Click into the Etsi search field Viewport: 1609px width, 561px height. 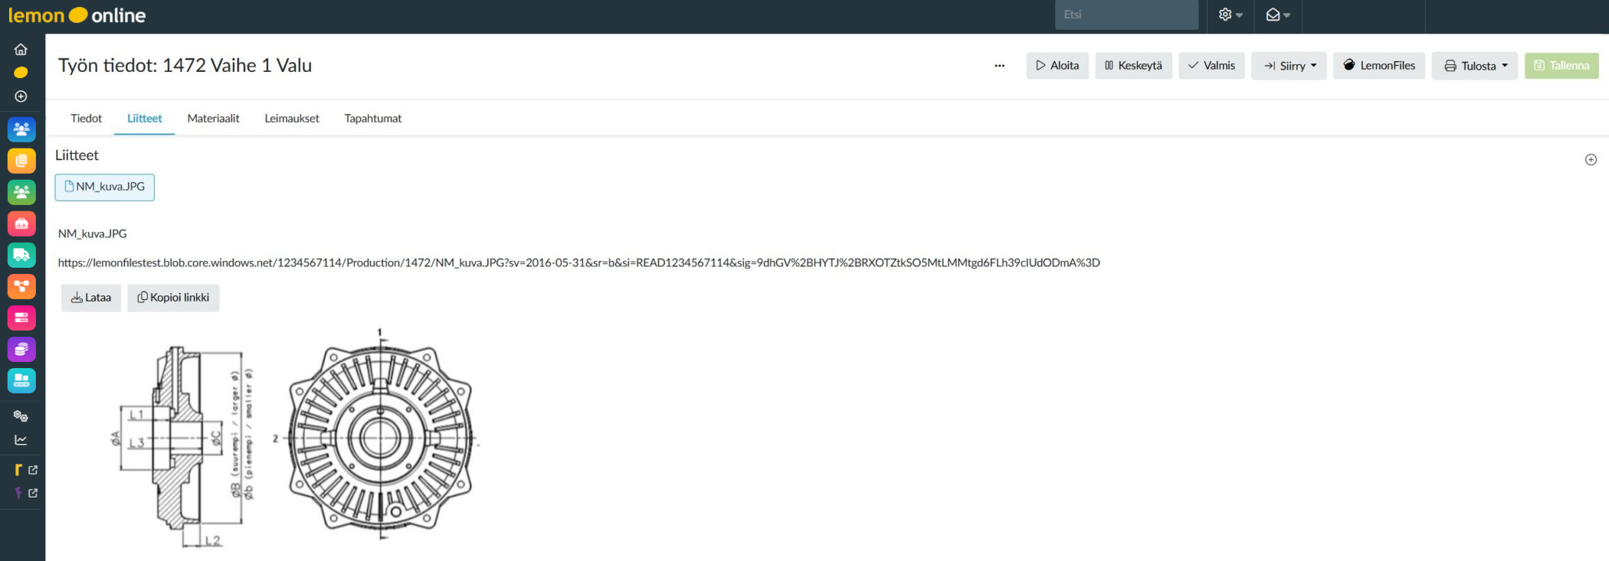click(x=1126, y=15)
